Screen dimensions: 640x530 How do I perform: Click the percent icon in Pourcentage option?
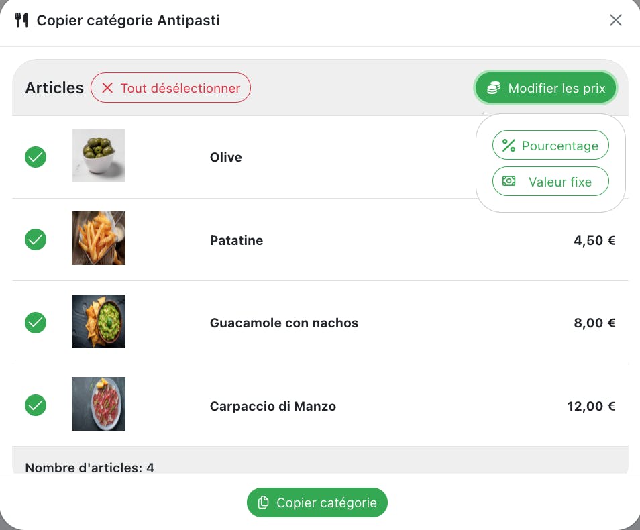(x=509, y=146)
